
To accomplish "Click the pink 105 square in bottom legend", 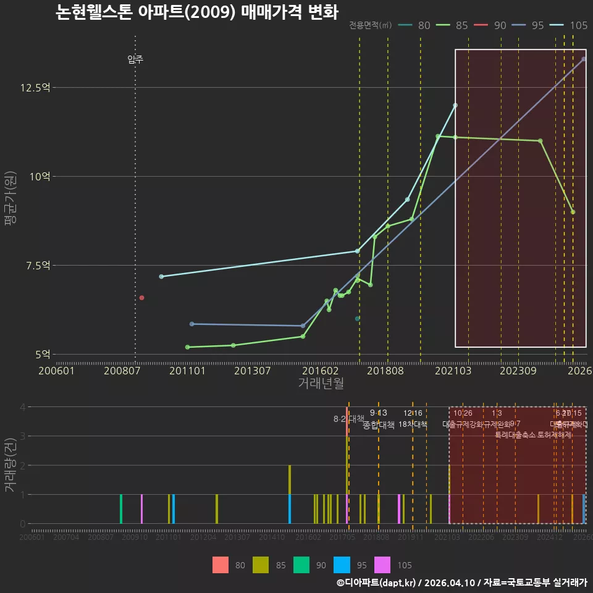I will [x=382, y=565].
